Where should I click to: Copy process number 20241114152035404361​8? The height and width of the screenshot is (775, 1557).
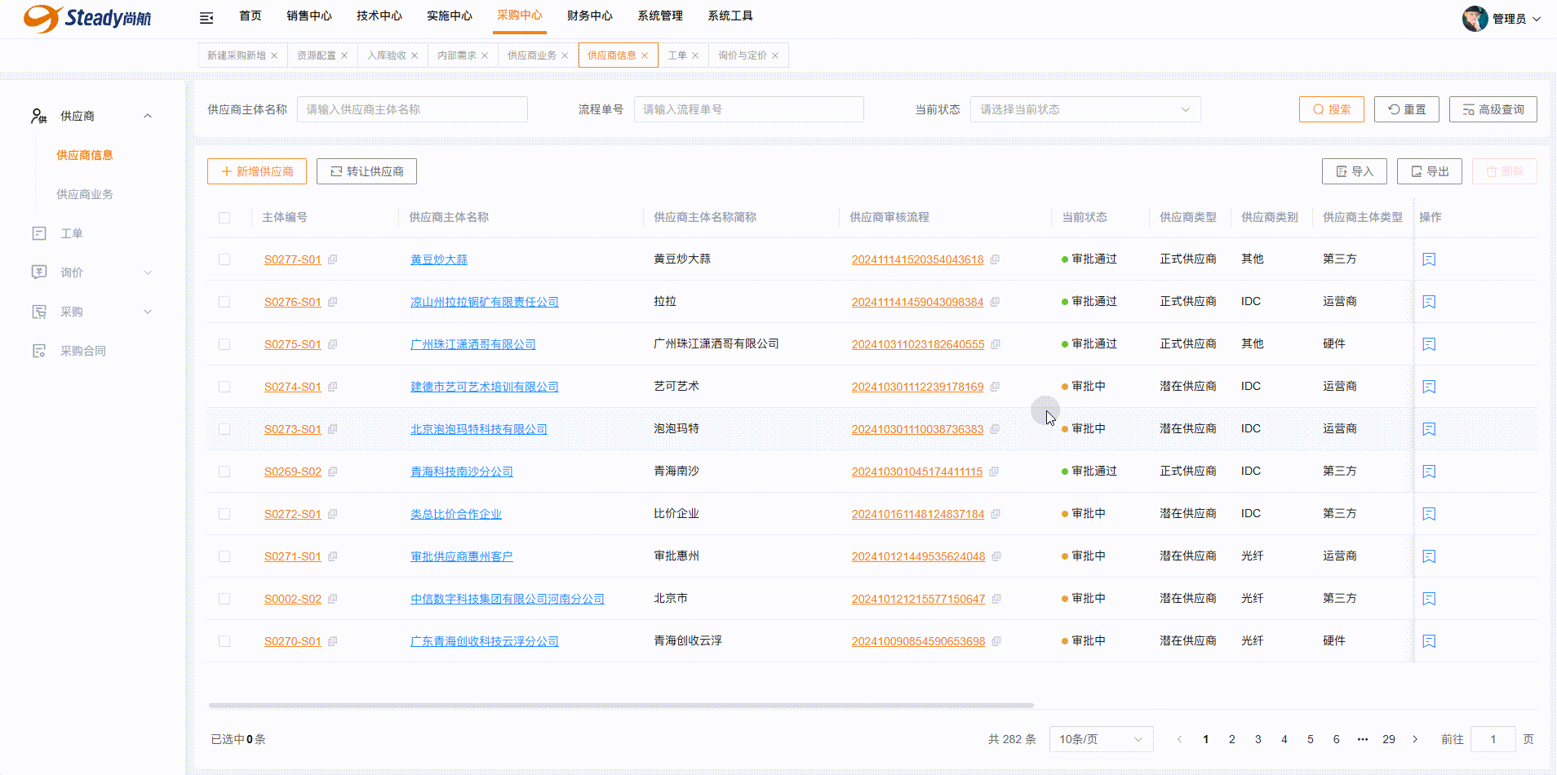995,259
